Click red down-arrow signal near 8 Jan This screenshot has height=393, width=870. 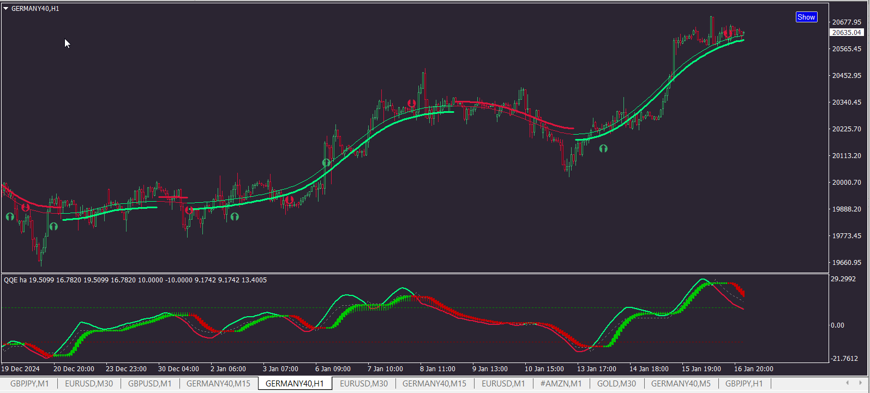point(412,103)
